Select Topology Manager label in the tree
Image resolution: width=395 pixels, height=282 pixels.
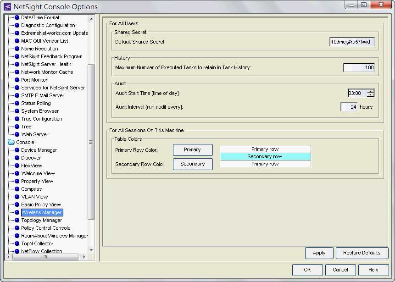pos(41,221)
